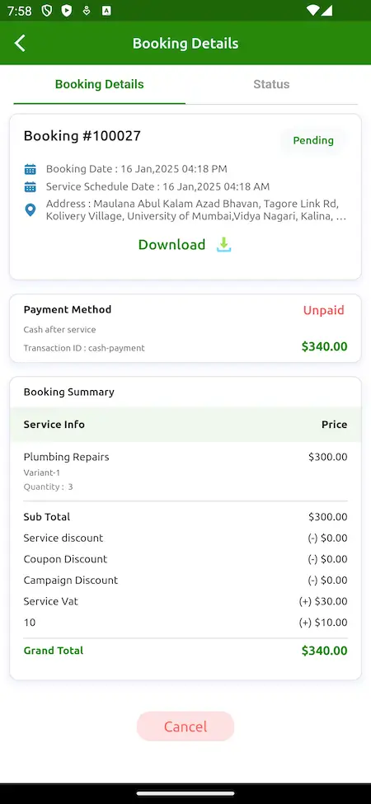The height and width of the screenshot is (804, 371).
Task: Tap the Booking #100027 heading
Action: pyautogui.click(x=82, y=136)
